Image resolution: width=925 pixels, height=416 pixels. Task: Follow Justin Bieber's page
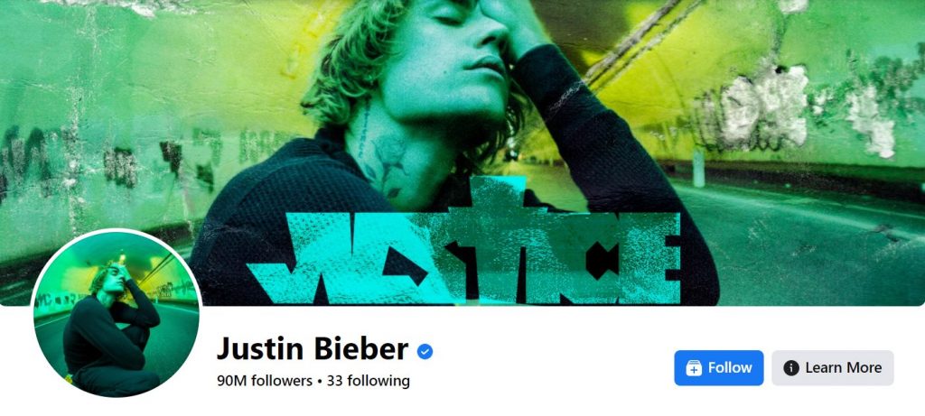718,368
